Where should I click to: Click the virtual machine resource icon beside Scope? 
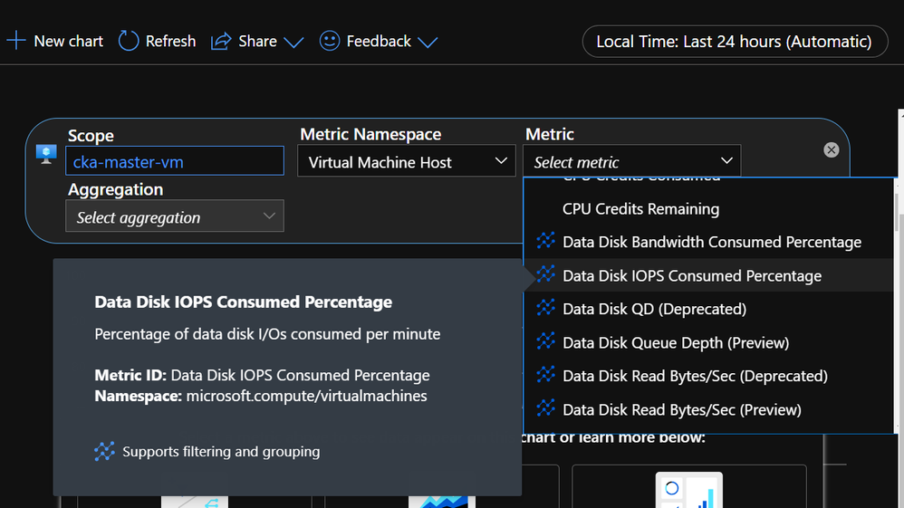click(x=46, y=154)
